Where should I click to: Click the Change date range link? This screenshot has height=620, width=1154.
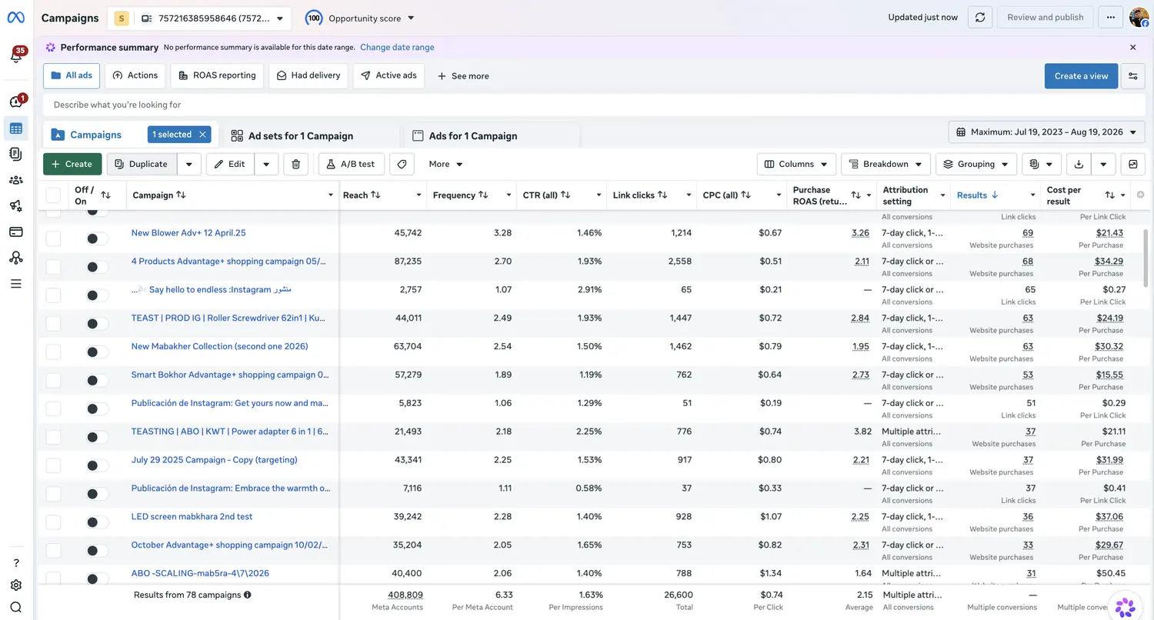point(397,47)
